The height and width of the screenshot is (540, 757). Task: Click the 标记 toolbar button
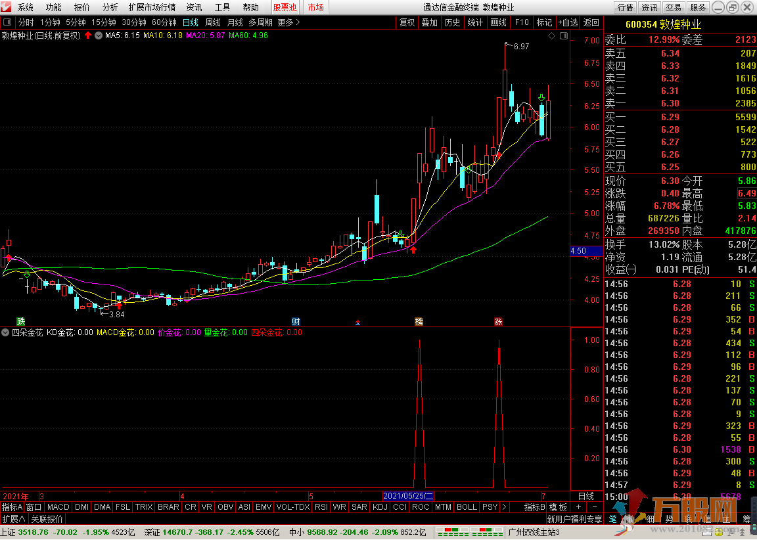545,22
